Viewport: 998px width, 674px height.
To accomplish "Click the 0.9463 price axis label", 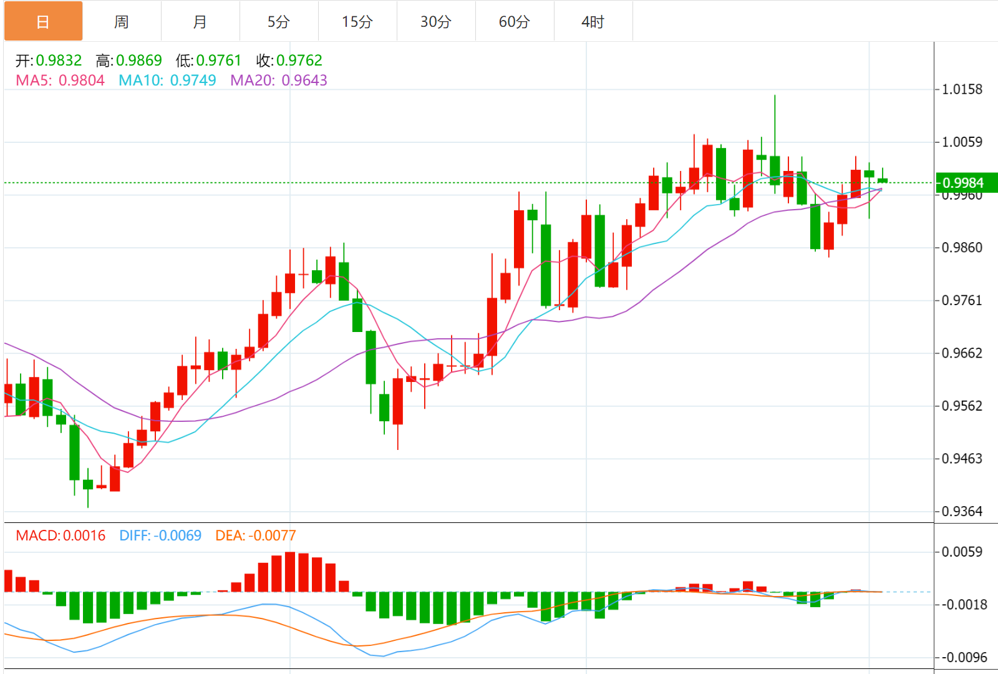I will pos(962,459).
